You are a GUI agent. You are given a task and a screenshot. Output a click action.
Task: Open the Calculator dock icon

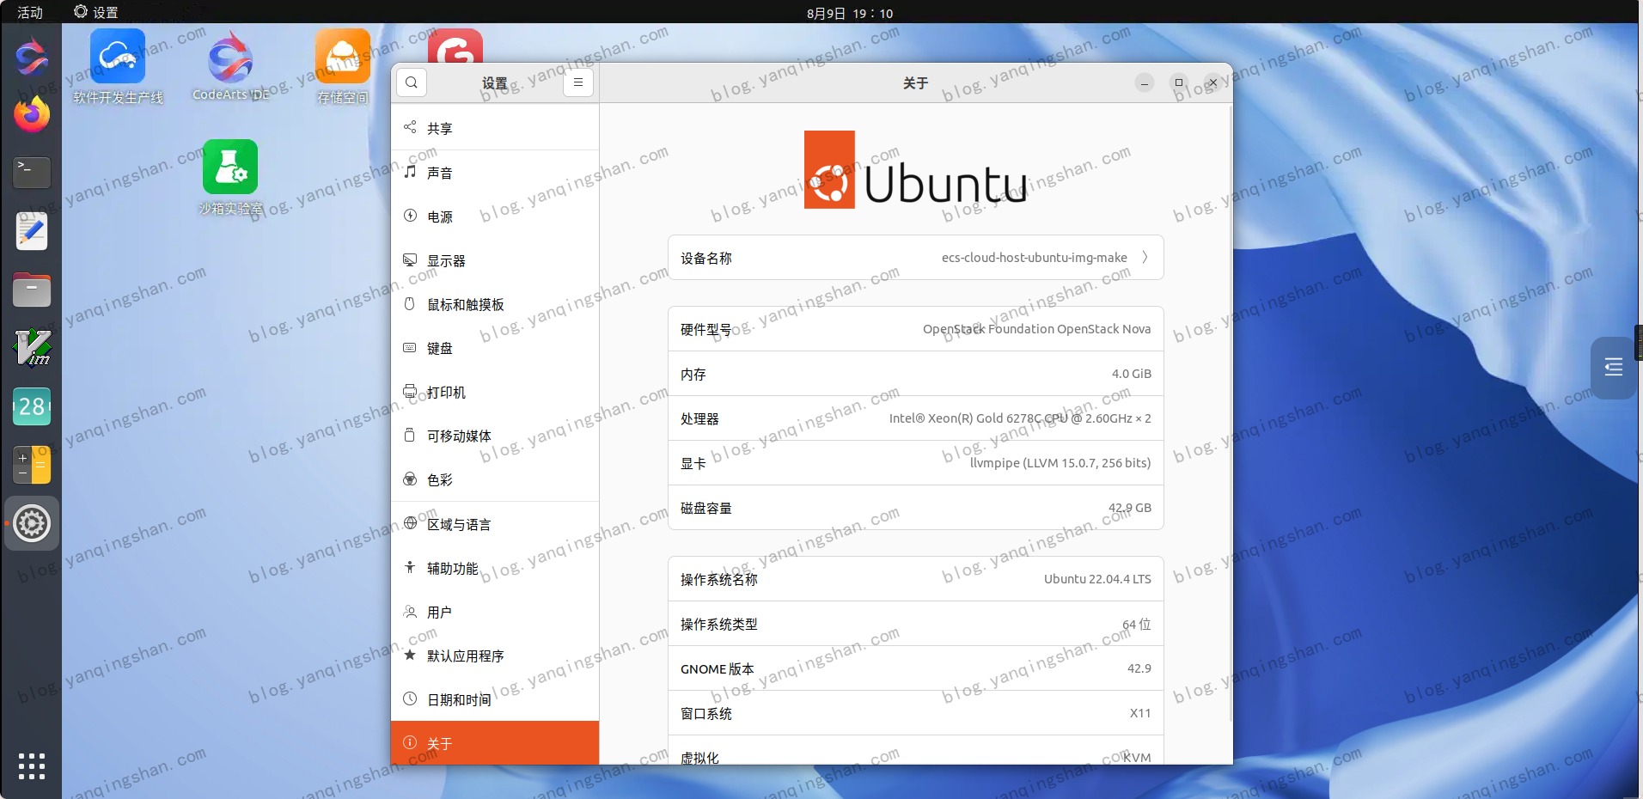coord(32,465)
